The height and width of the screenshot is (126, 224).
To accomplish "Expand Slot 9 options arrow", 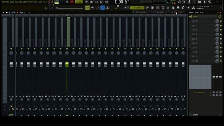I will coord(190,56).
